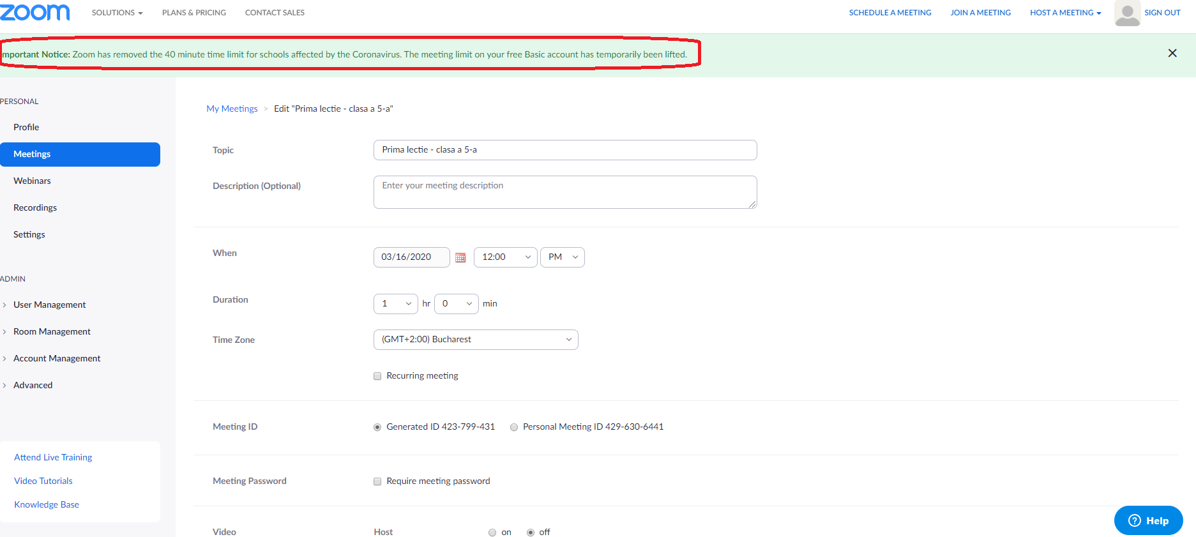Viewport: 1196px width, 537px height.
Task: Click the date field 03/16/2020
Action: [x=412, y=257]
